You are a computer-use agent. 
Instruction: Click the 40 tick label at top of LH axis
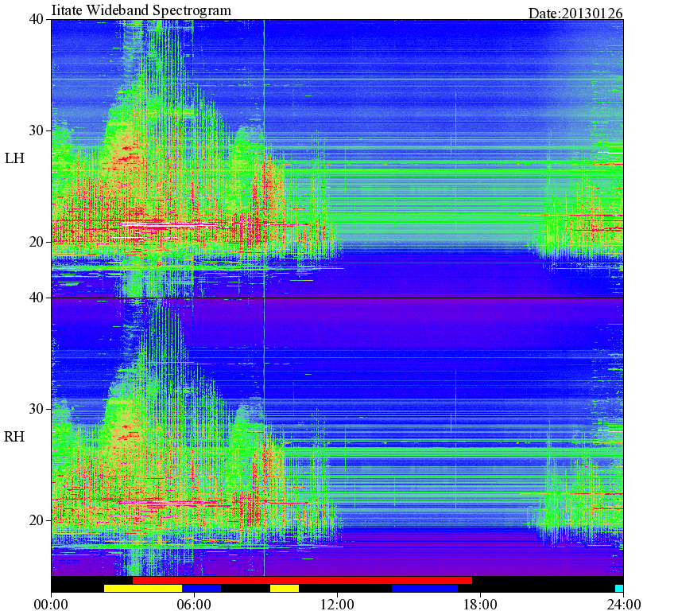tap(37, 19)
